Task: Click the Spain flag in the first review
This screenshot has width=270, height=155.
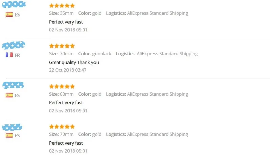Action: [9, 14]
